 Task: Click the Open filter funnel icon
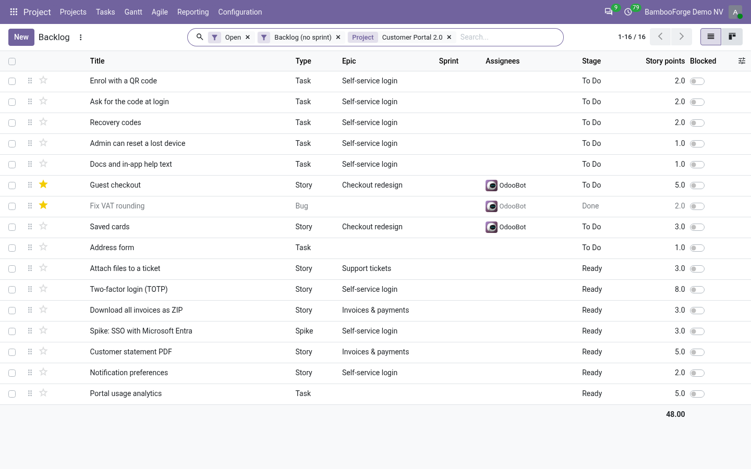click(214, 37)
